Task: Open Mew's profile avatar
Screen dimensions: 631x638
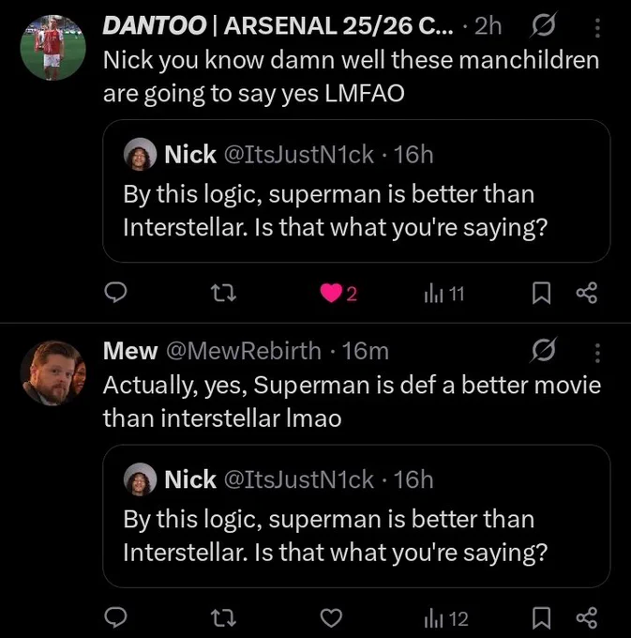Action: [53, 373]
